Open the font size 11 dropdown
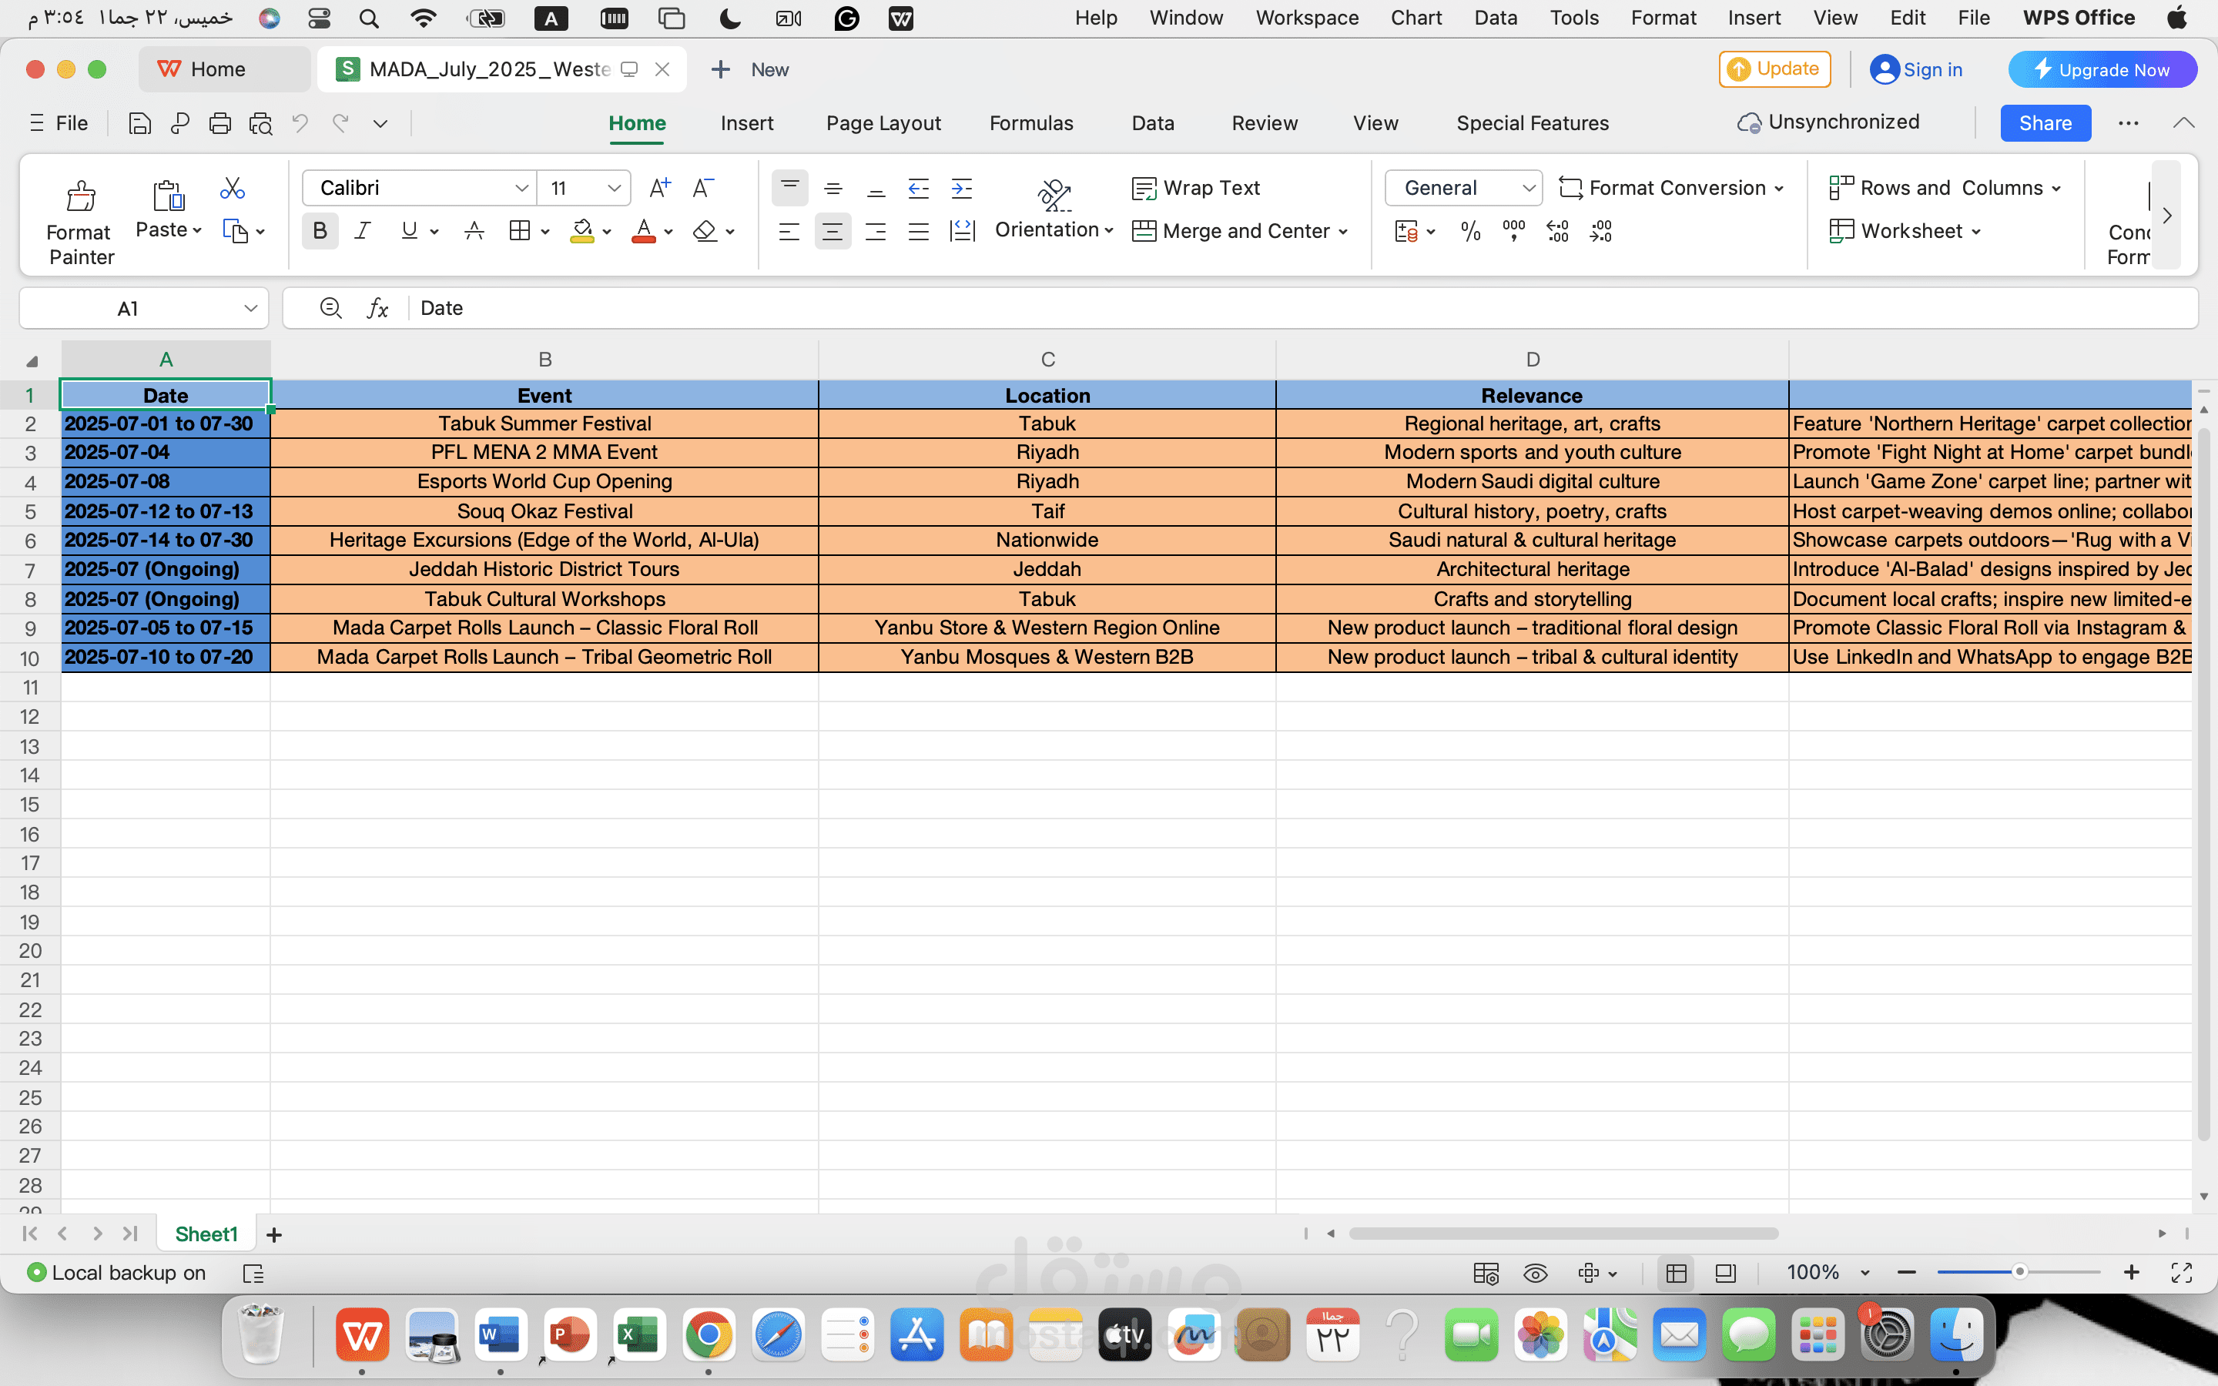This screenshot has width=2218, height=1386. (x=614, y=188)
